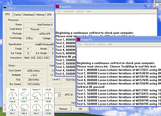Click the Test 4 M157695 line
Image resolution: width=161 pixels, height=116 pixels.
click(119, 80)
